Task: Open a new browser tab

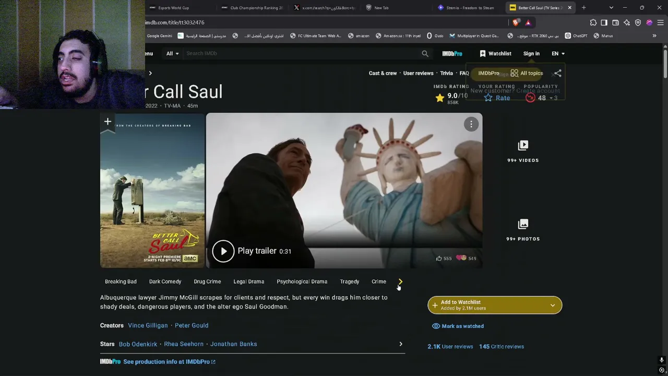Action: tap(583, 8)
